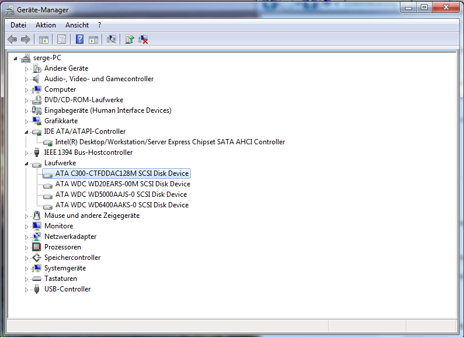This screenshot has height=337, width=464.
Task: Click the Monitore screen icon
Action: coord(37,226)
